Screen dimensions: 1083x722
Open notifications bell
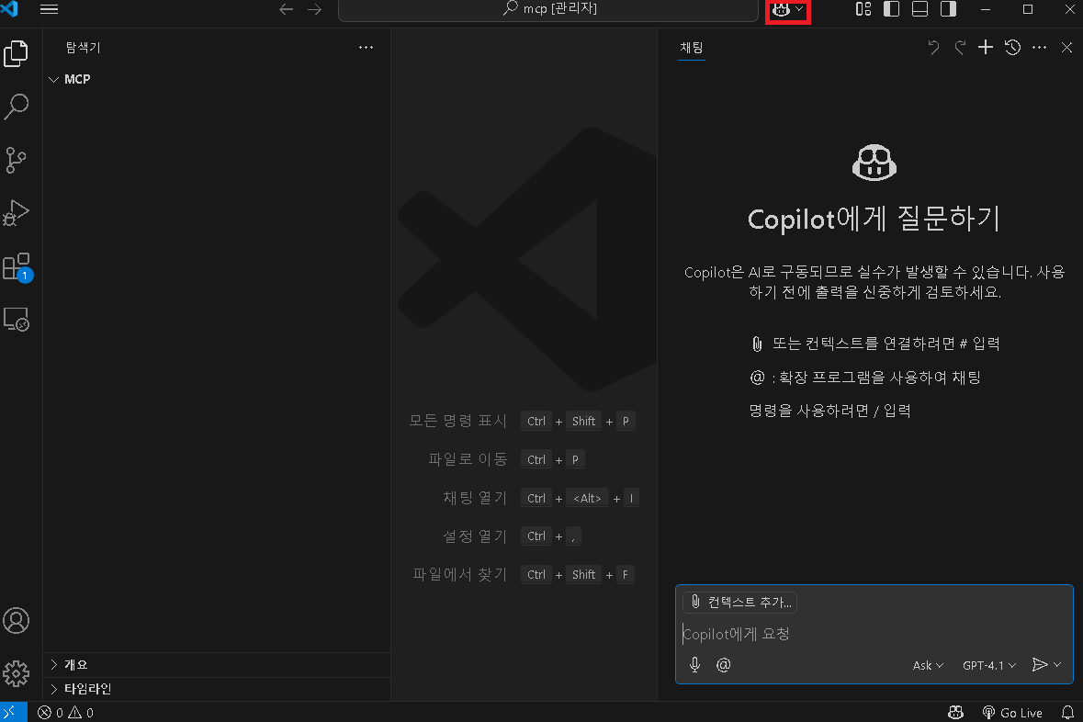[x=1067, y=713]
